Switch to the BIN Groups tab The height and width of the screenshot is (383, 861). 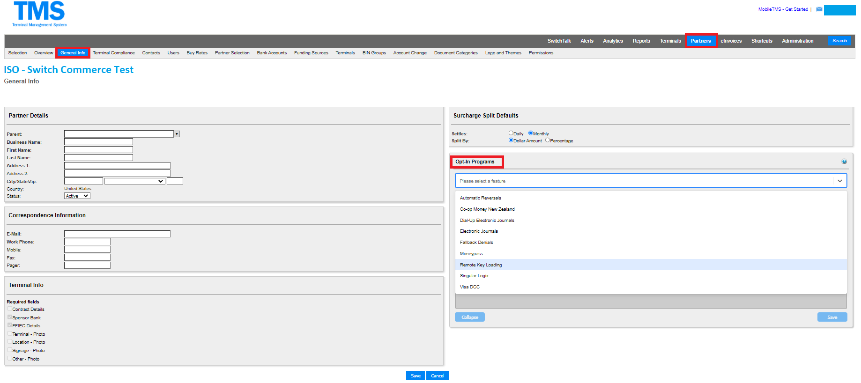coord(374,53)
